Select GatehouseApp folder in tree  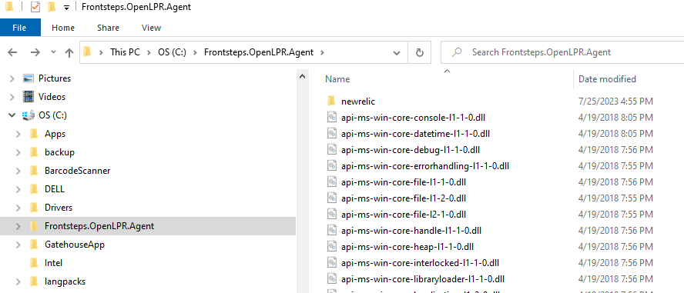[75, 245]
